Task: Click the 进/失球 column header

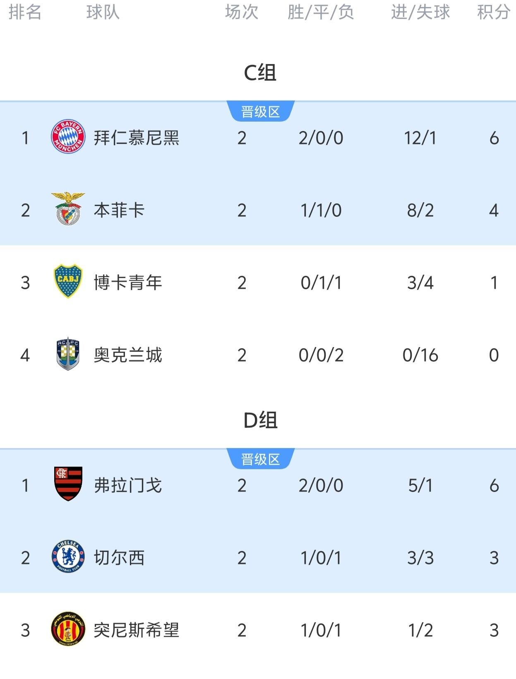Action: click(x=419, y=12)
